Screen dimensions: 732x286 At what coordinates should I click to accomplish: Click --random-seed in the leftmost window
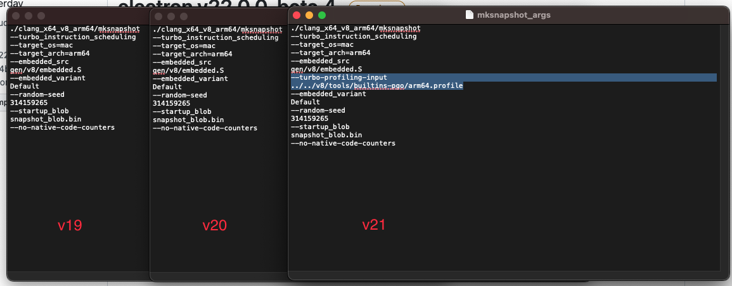tap(37, 94)
